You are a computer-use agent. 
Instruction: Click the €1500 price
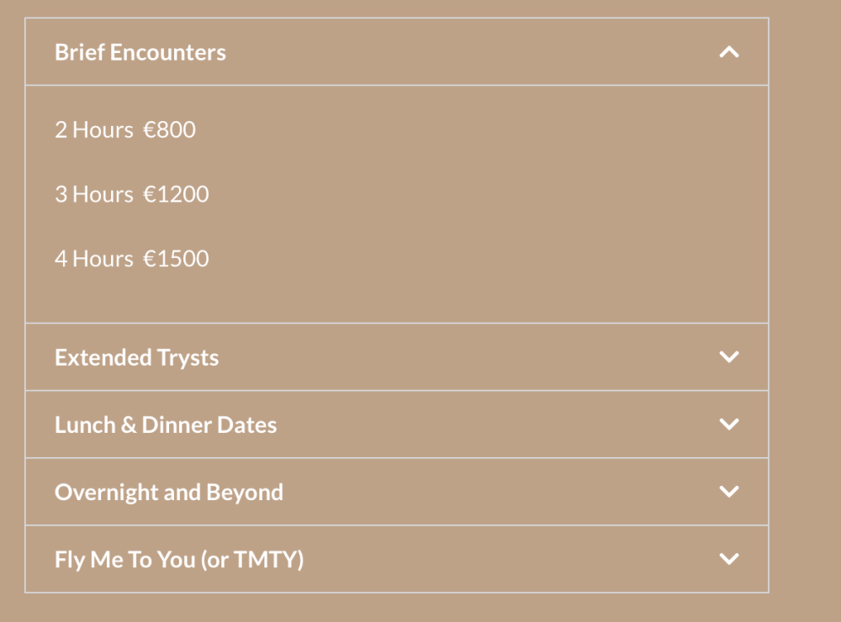(176, 259)
